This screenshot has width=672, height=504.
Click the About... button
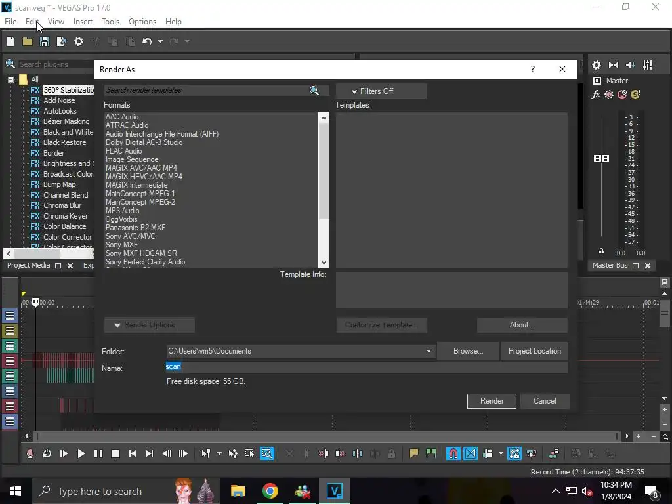pyautogui.click(x=522, y=325)
